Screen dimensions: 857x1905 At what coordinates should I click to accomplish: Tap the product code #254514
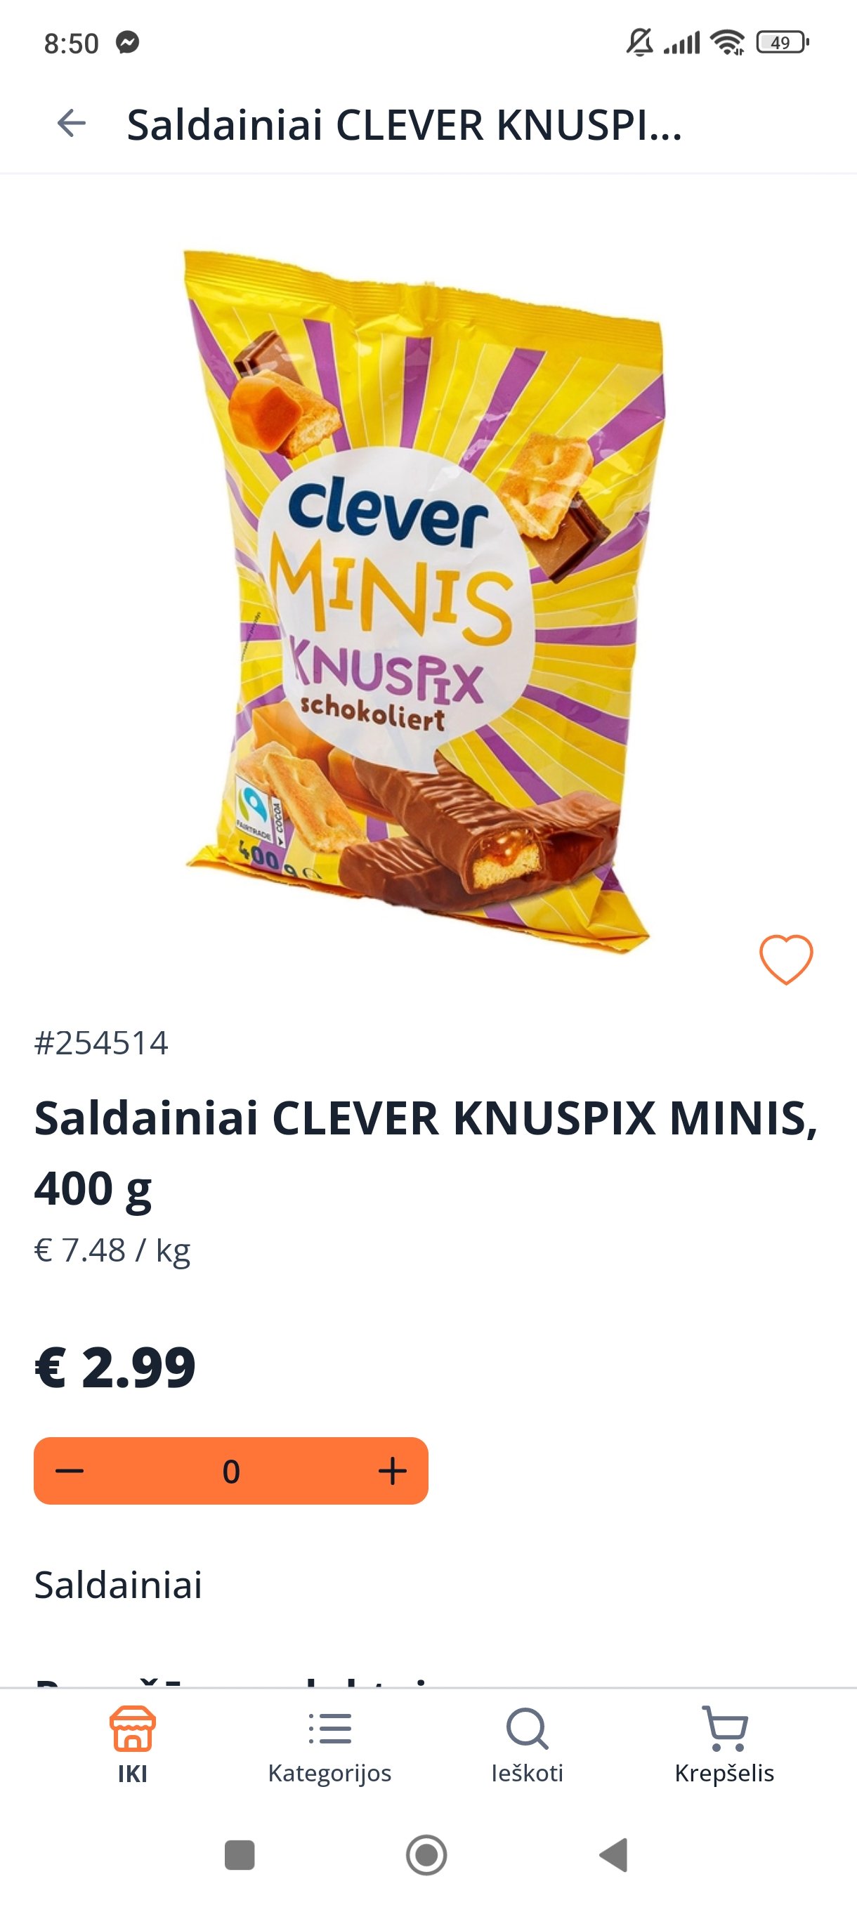click(101, 1042)
